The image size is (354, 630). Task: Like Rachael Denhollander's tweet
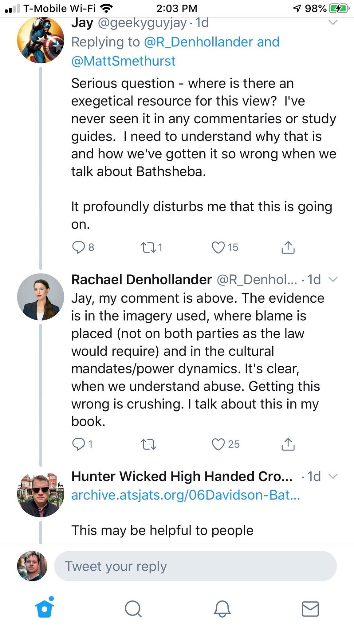pos(218,444)
